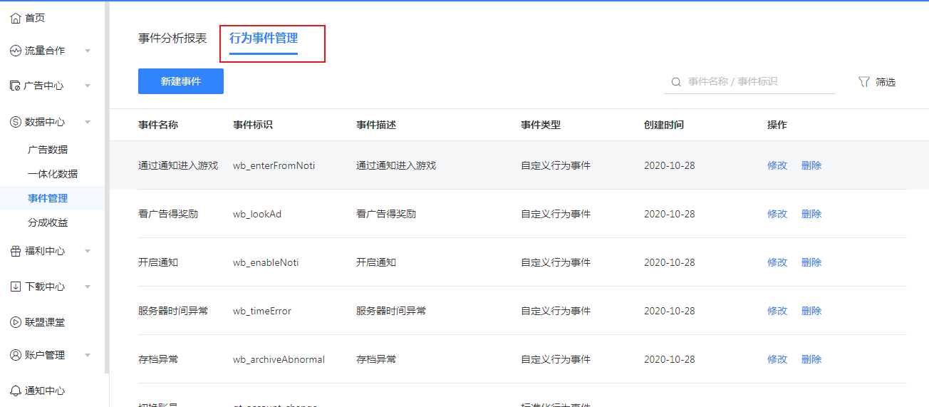The image size is (929, 407).
Task: Click the 新建事件 button
Action: tap(181, 81)
